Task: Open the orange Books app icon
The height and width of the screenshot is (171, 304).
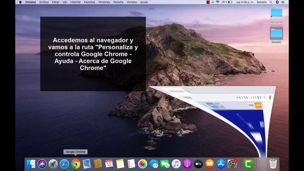Action: coord(209,164)
